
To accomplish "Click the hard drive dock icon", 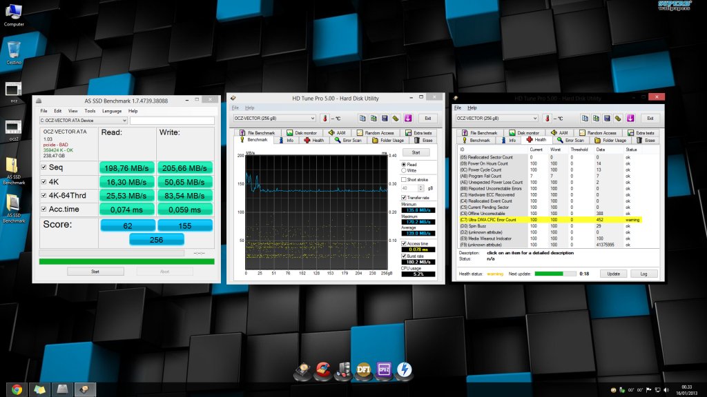I will [x=302, y=370].
